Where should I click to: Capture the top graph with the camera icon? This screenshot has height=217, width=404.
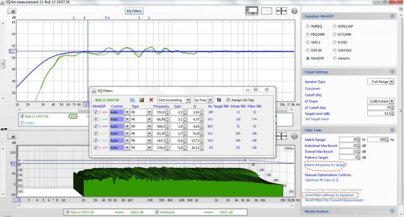(x=12, y=11)
